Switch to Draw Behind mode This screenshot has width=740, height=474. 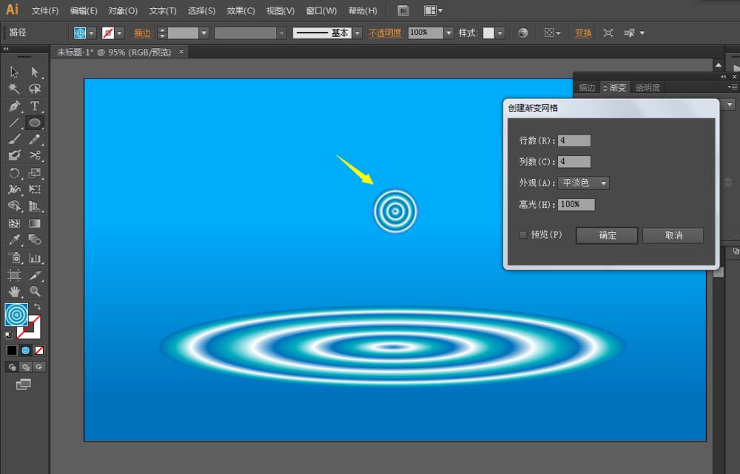point(25,367)
